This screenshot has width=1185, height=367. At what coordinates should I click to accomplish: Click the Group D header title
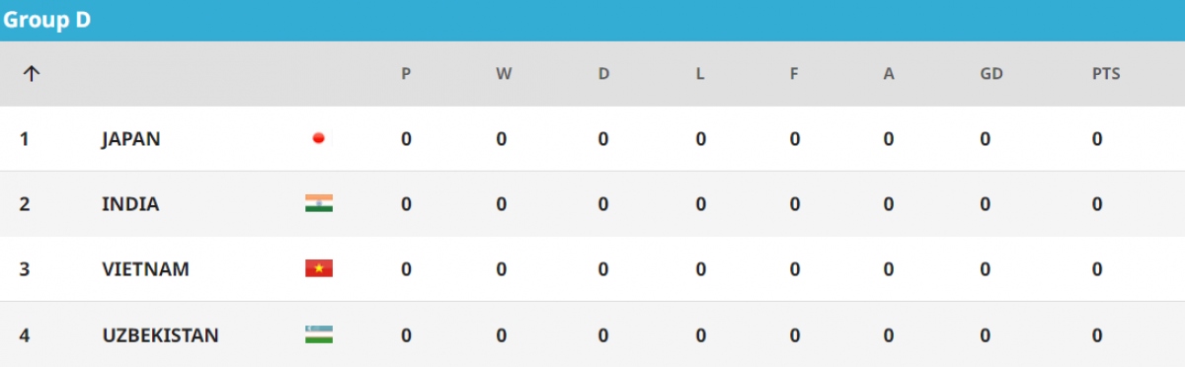pos(47,20)
